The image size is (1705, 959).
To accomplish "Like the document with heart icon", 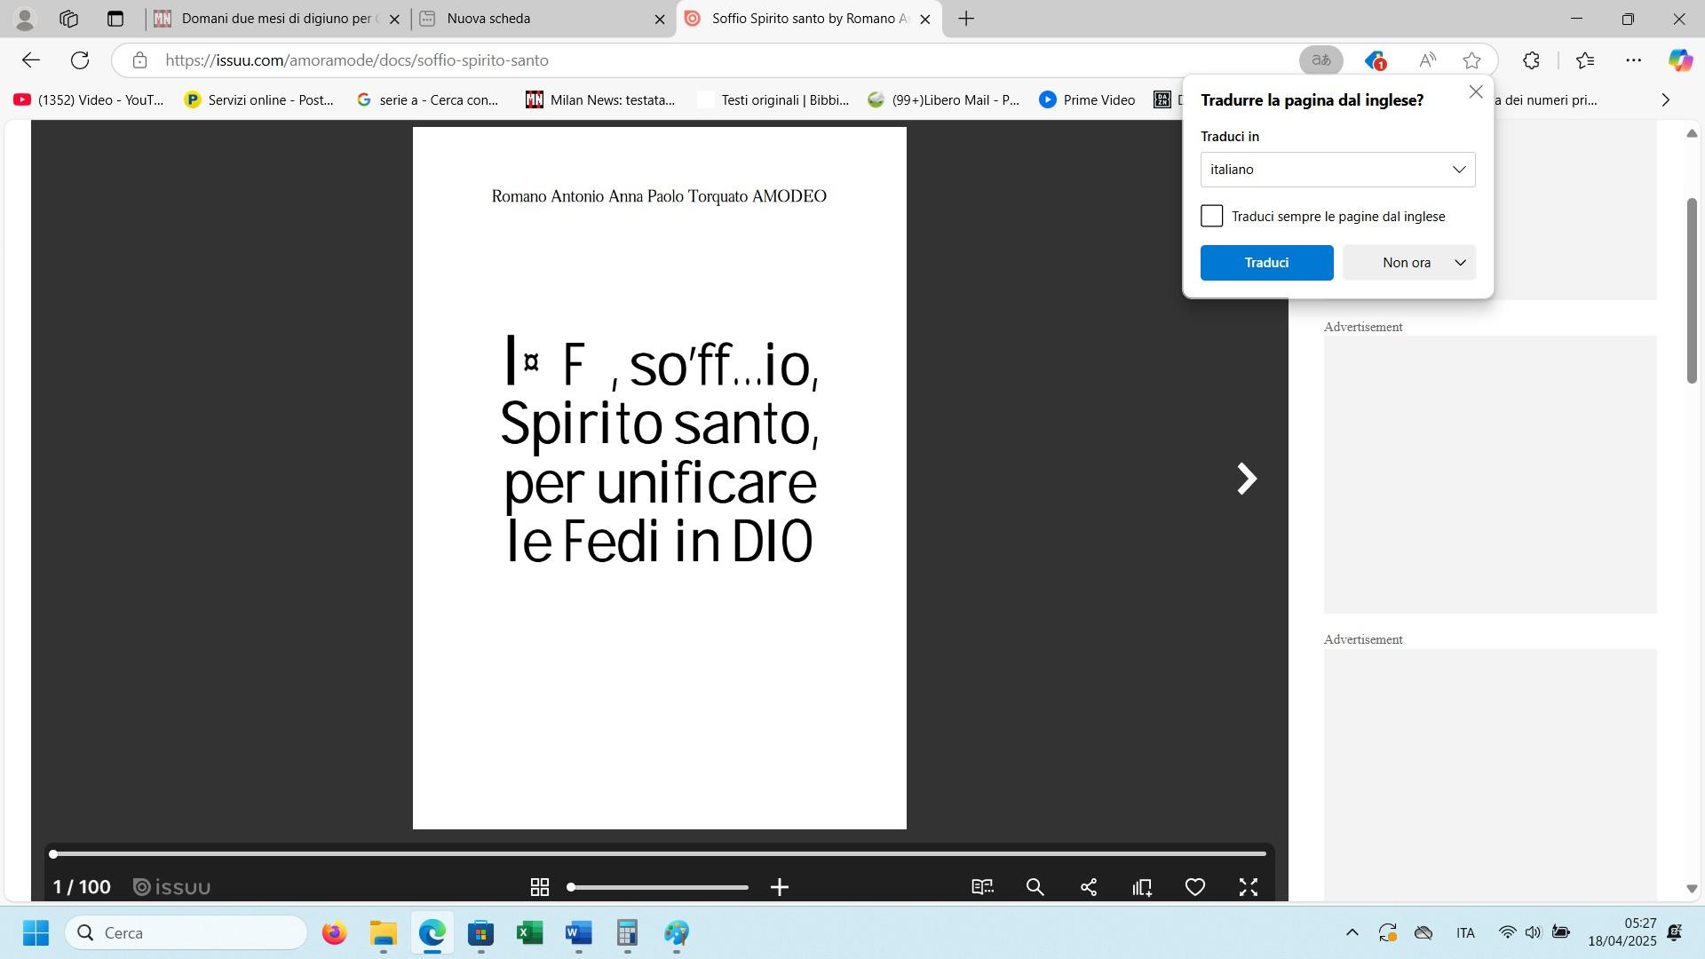I will point(1195,887).
